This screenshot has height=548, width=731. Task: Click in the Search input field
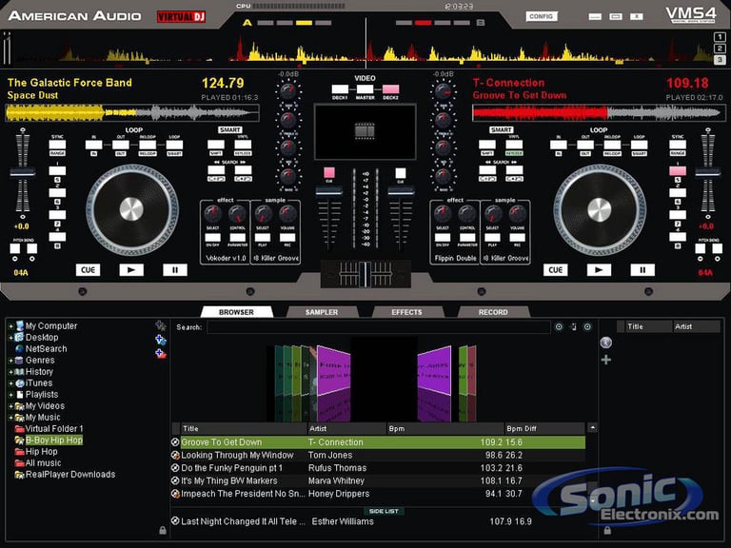[379, 327]
